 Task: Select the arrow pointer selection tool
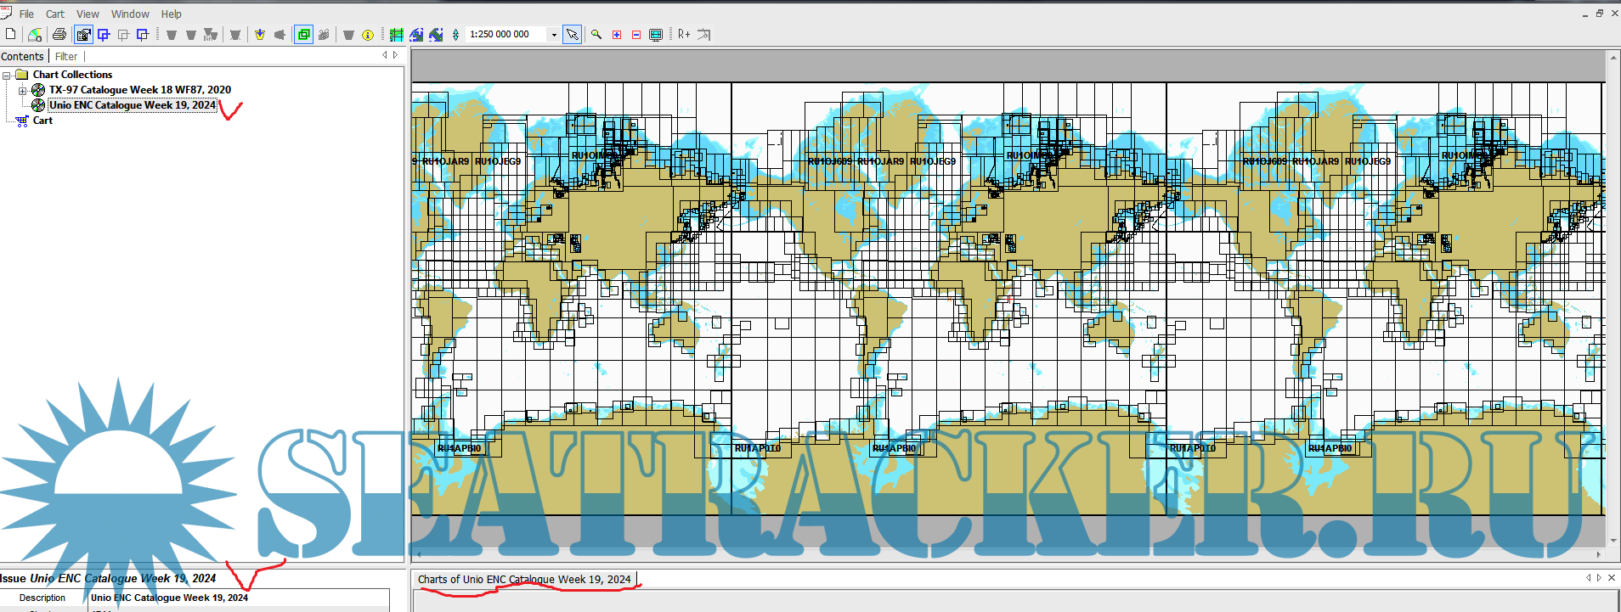572,35
